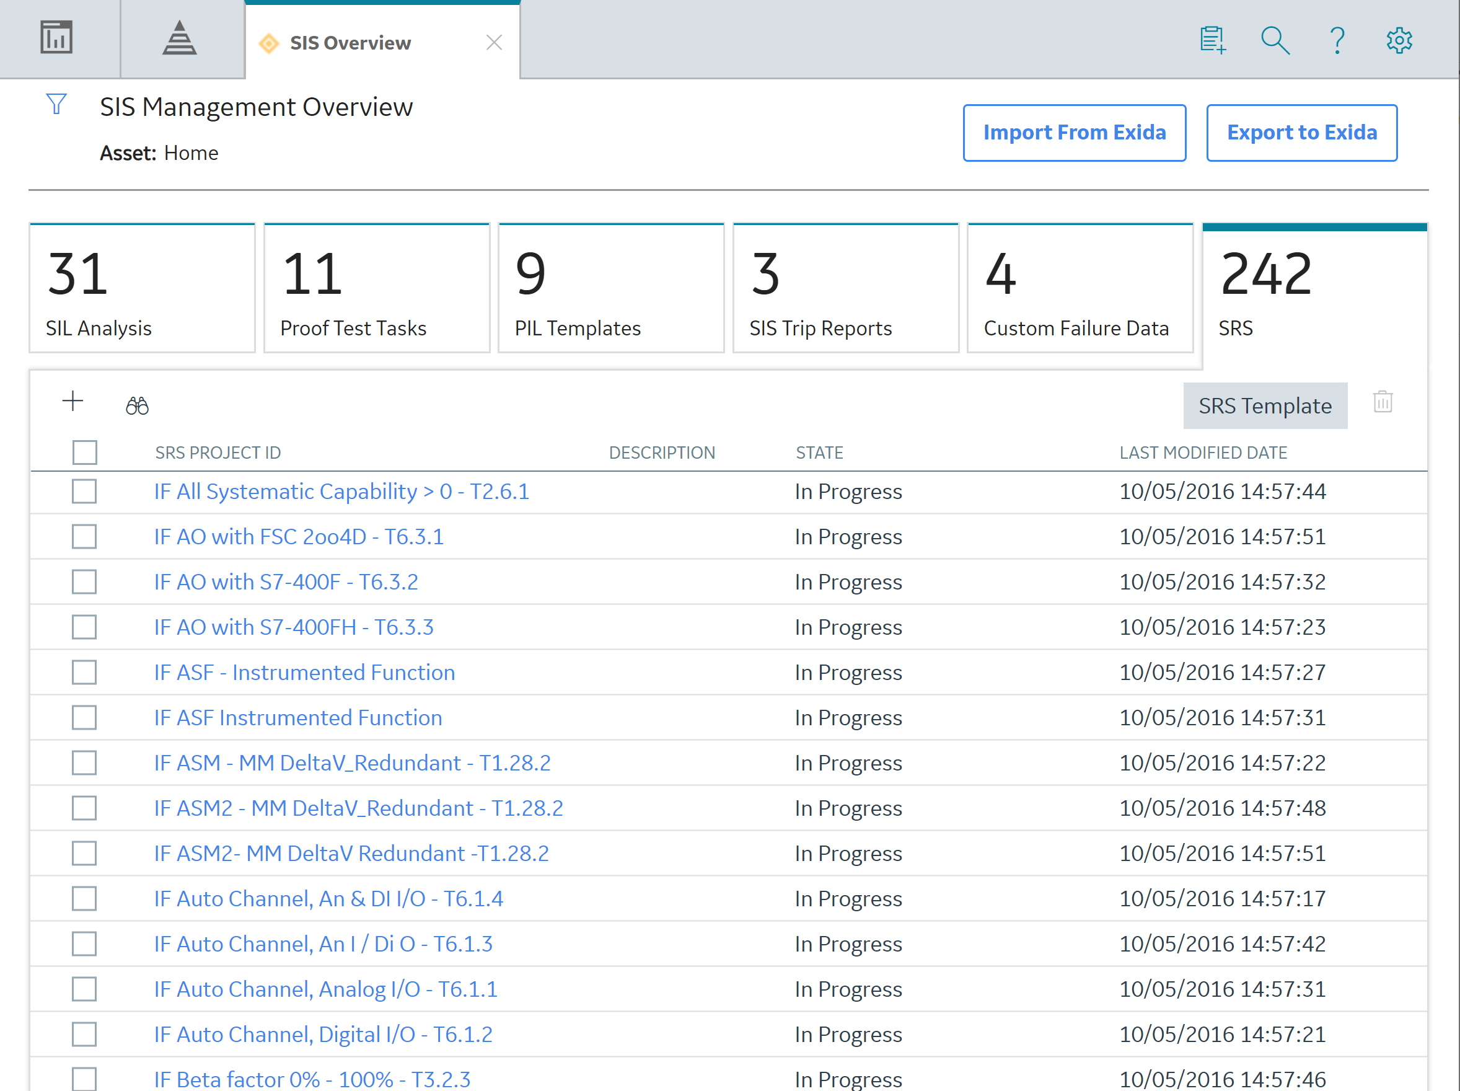Open IF Beta factor 0% - 100% - T3.2.3
Screen dimensions: 1460x1091
tap(312, 1079)
